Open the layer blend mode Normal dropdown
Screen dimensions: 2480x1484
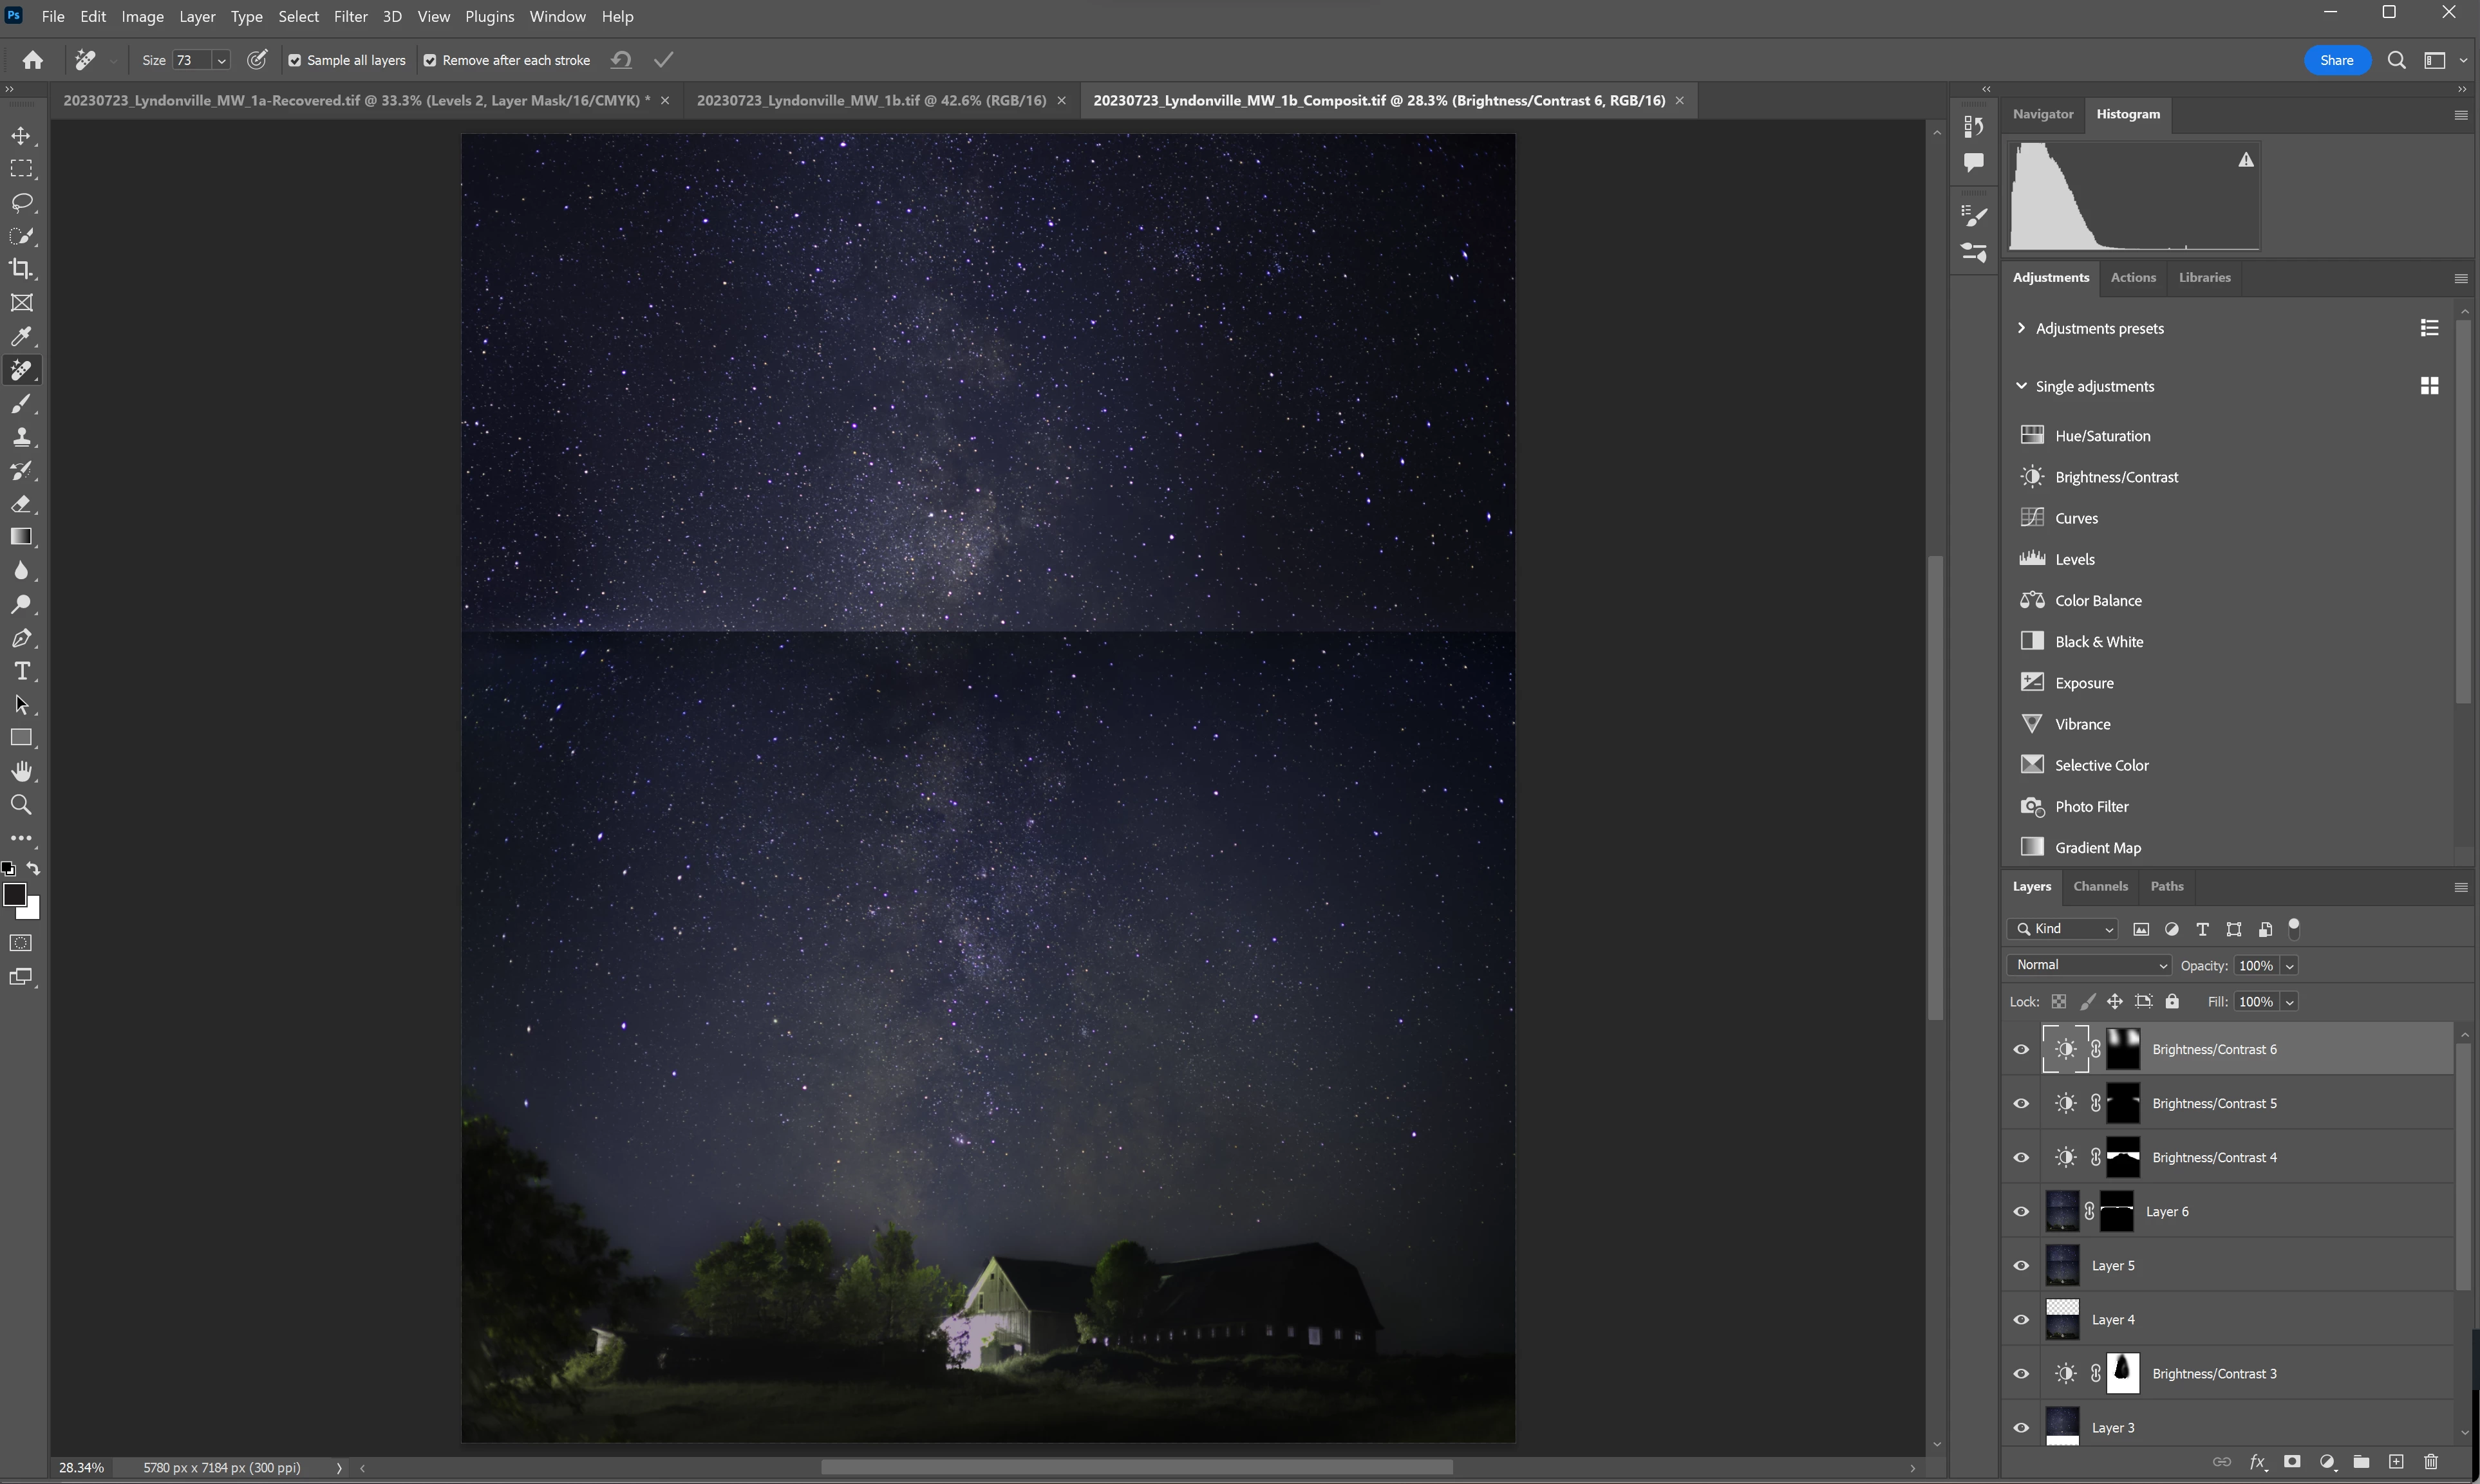[x=2090, y=965]
